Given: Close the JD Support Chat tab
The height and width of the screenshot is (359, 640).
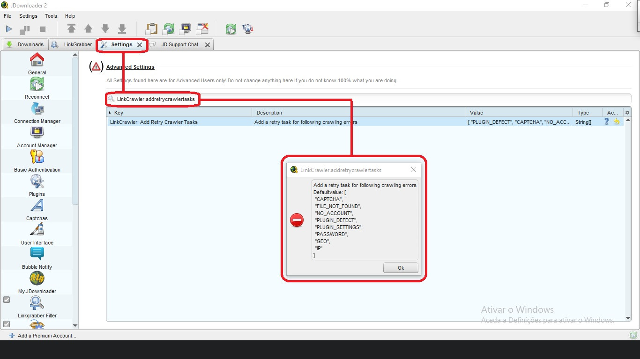Looking at the screenshot, I should [207, 45].
